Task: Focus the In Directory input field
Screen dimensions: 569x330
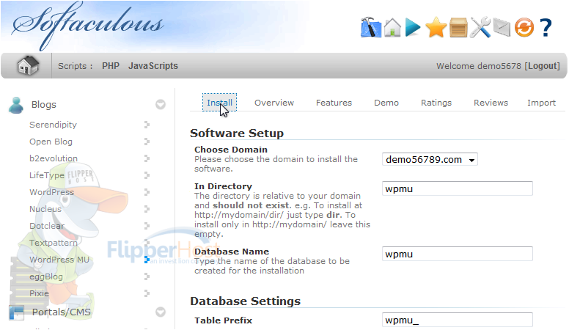Action: pos(458,188)
